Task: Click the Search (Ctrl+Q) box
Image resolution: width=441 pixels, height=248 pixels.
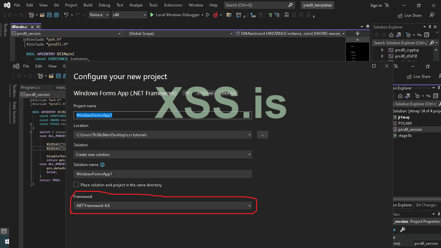Action: pyautogui.click(x=259, y=5)
